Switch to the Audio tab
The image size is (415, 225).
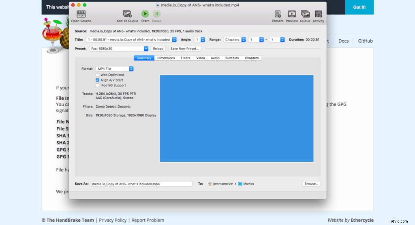215,58
